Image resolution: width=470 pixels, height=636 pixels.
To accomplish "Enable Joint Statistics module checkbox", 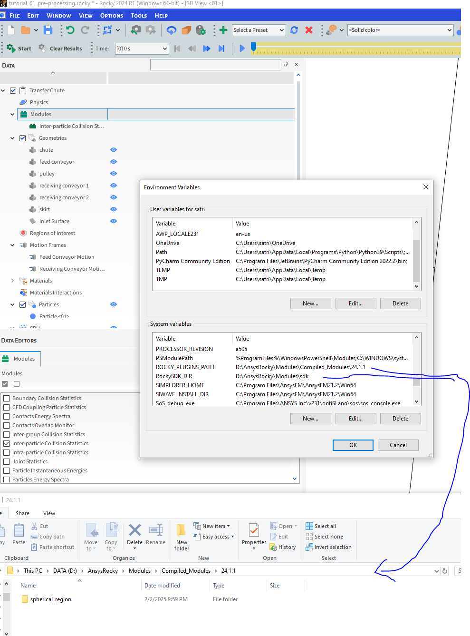I will pos(7,461).
